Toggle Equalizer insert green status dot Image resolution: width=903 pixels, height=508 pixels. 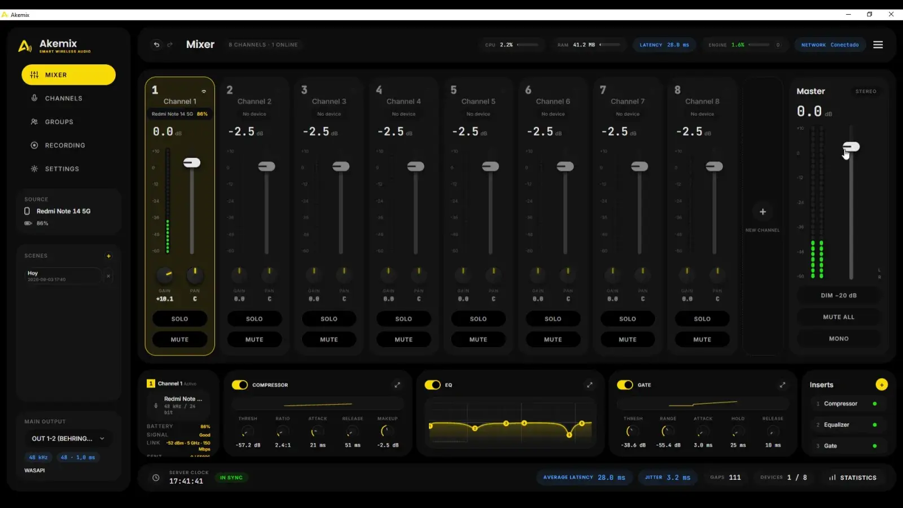875,424
